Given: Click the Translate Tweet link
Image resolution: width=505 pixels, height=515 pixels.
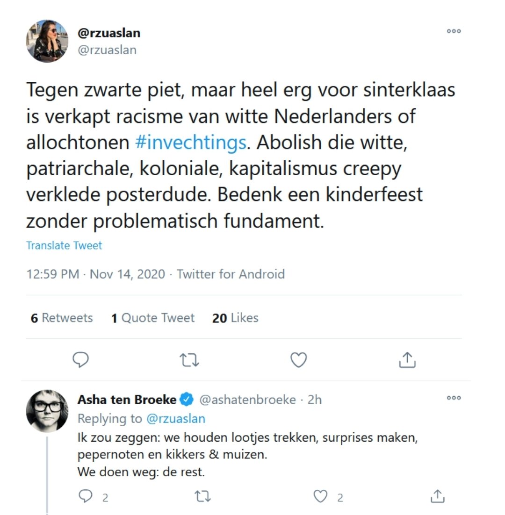Looking at the screenshot, I should 64,245.
